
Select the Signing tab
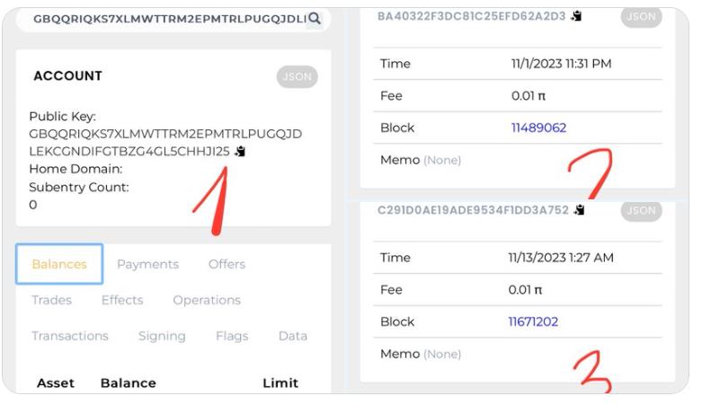(x=162, y=336)
